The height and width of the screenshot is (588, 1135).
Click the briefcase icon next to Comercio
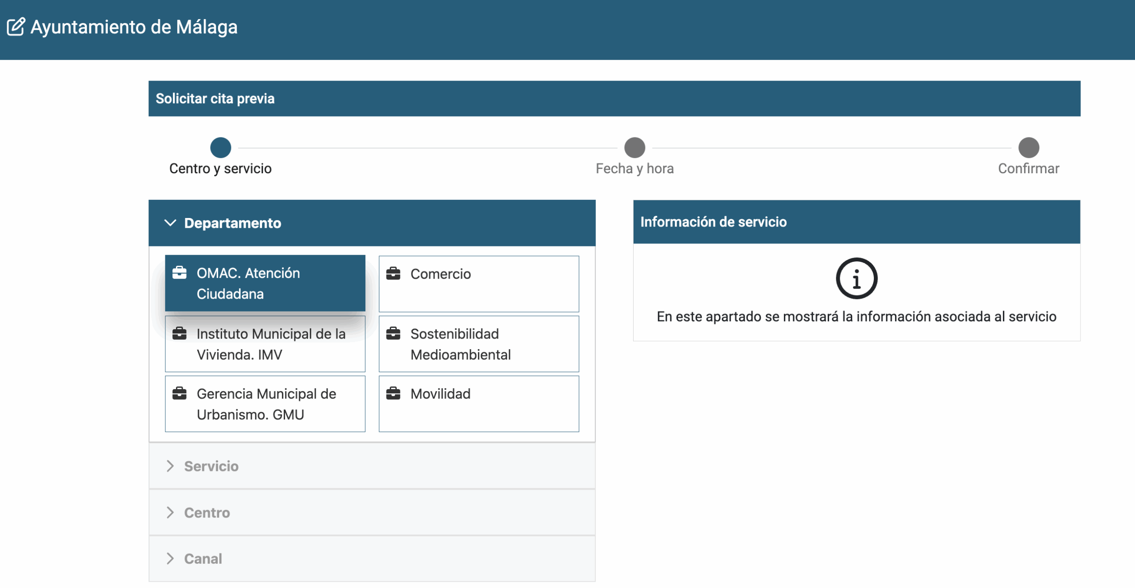pos(393,273)
